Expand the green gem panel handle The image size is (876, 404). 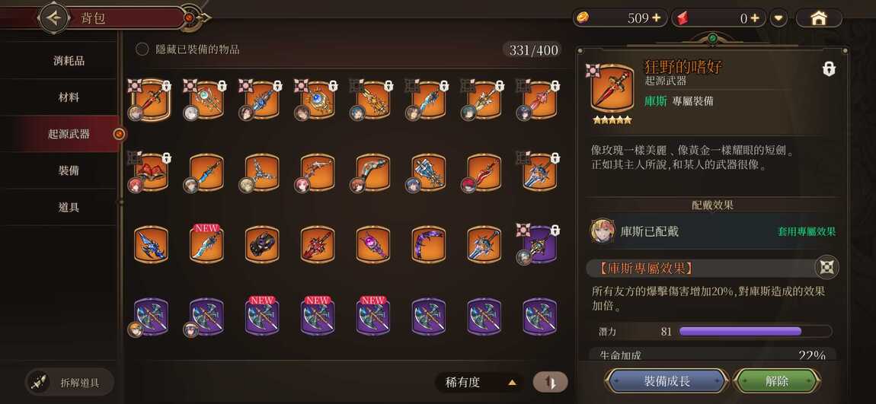(x=711, y=39)
